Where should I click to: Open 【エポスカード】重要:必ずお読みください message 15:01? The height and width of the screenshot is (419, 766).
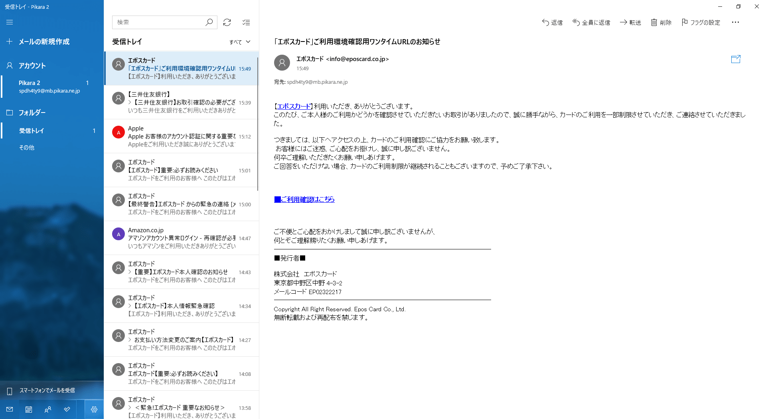(182, 170)
